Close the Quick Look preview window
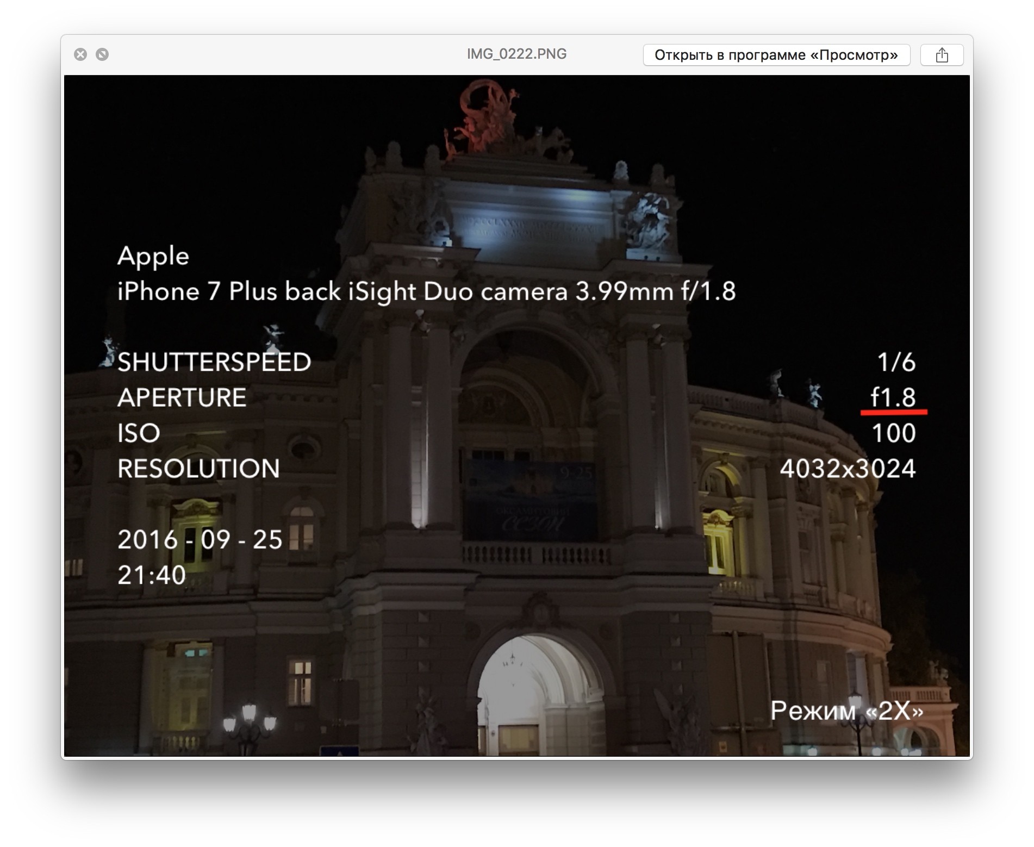 [80, 54]
